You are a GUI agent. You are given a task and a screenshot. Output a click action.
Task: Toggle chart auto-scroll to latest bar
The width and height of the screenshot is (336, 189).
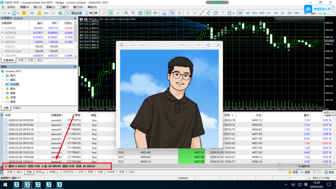tap(148, 13)
